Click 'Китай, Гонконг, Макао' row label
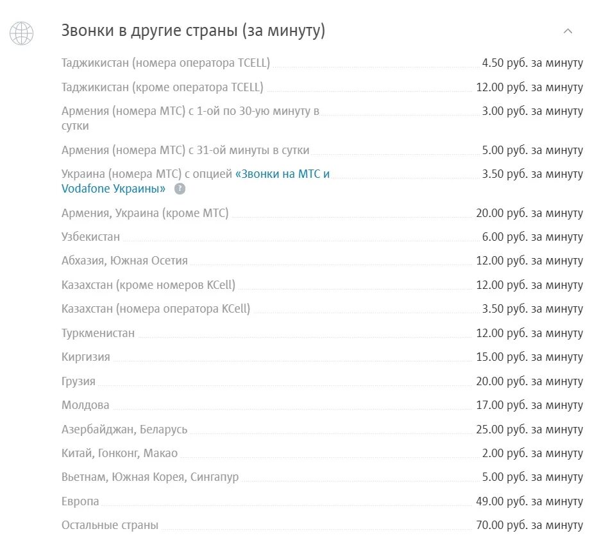599x538 pixels. pyautogui.click(x=119, y=453)
